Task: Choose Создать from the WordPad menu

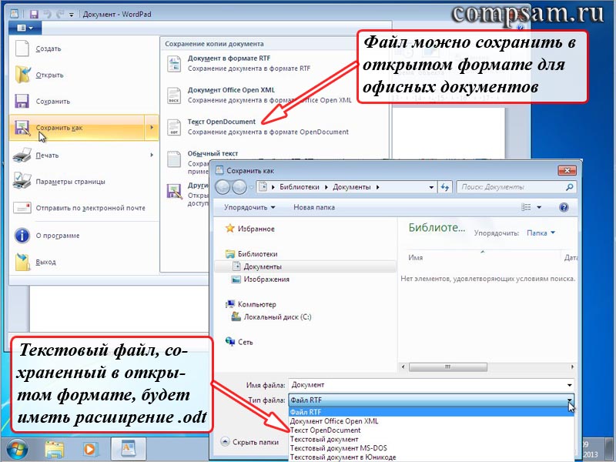Action: [x=84, y=49]
